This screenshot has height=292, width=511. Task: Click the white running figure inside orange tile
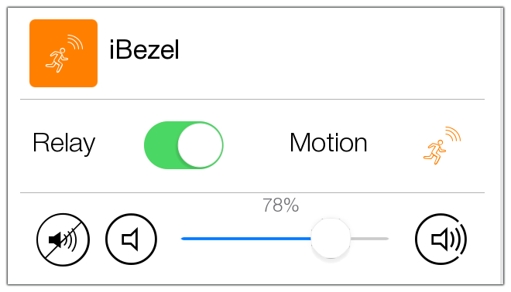(57, 60)
